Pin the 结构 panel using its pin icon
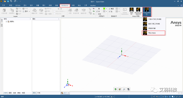 (x=30, y=19)
